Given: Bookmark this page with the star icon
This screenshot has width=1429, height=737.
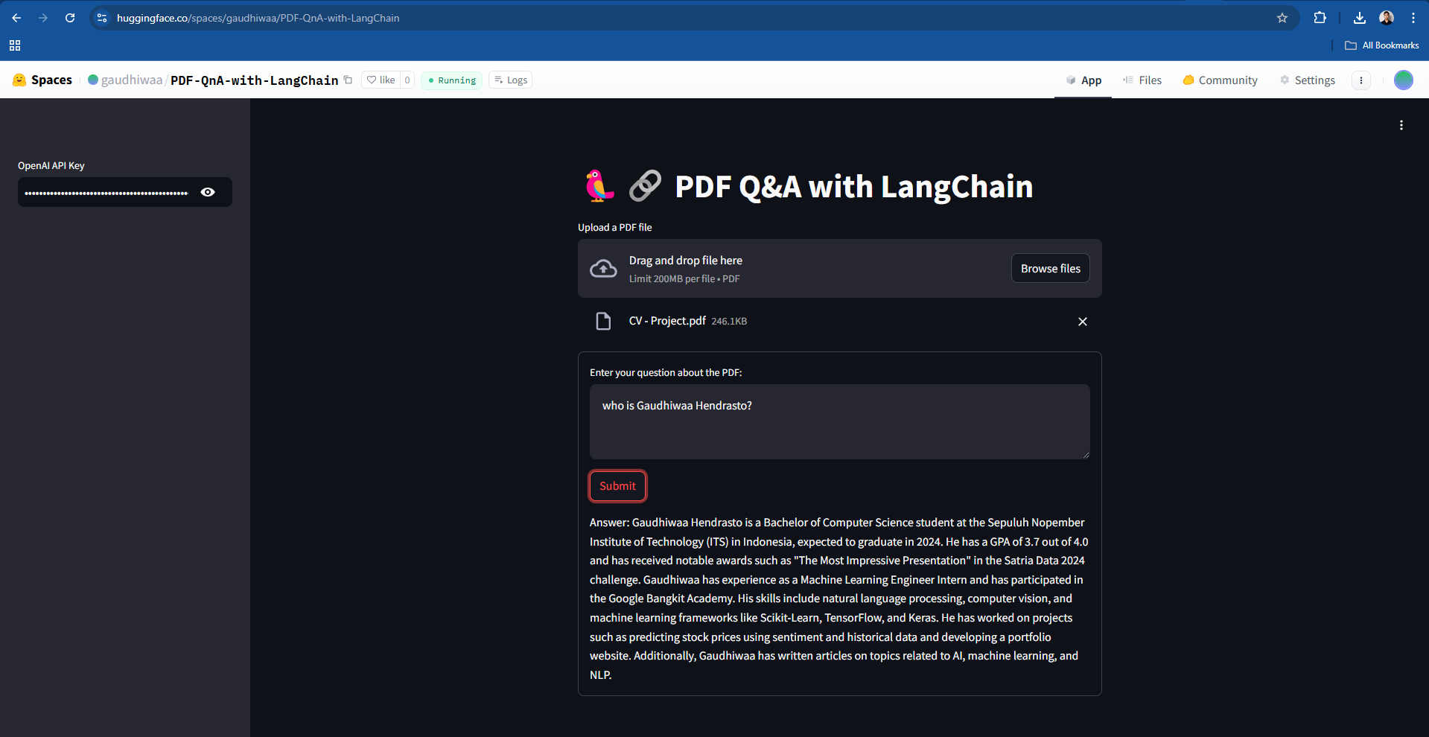Looking at the screenshot, I should pos(1282,18).
